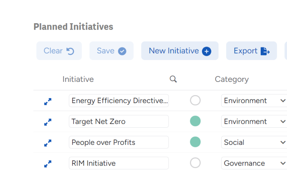Screen dimensions: 287x173
Task: Click the search magnifier icon beside Initiative
Action: coord(173,79)
